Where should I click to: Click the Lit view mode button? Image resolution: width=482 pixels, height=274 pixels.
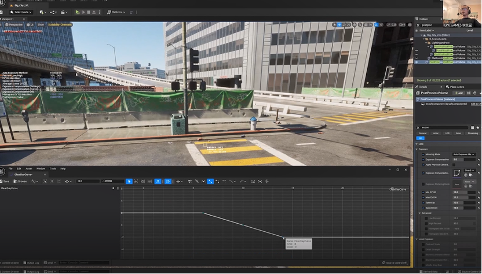[x=31, y=24]
